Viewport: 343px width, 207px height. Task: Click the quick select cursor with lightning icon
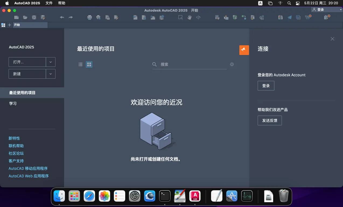226,18
